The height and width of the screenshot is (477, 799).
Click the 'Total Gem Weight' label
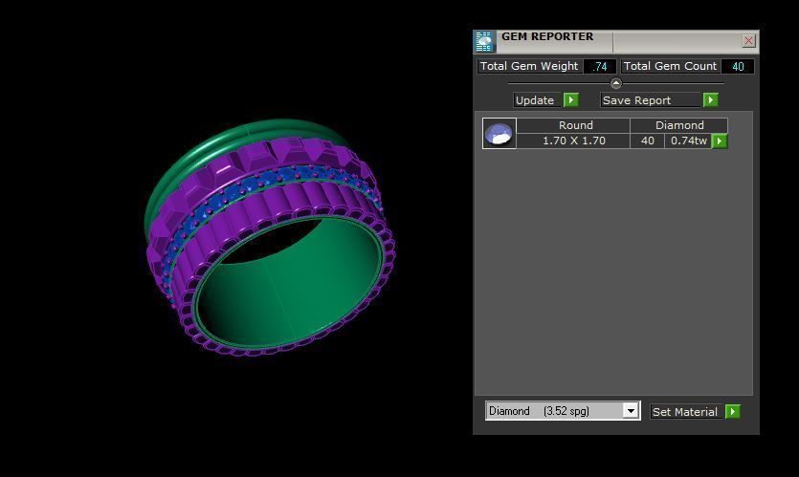point(529,66)
